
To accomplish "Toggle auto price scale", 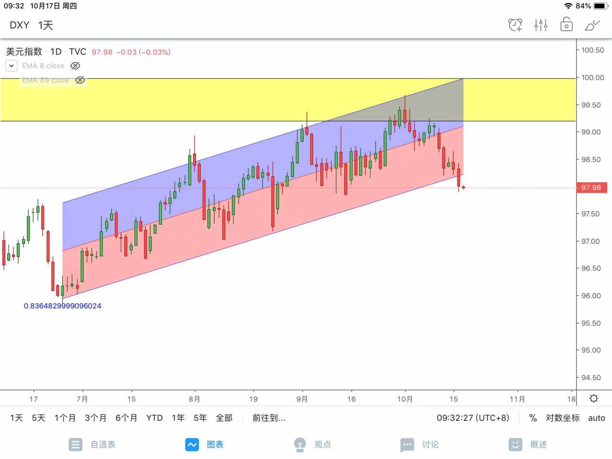I will (597, 418).
